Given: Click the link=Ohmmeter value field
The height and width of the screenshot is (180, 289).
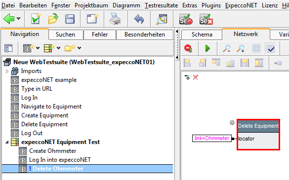Looking at the screenshot, I should pyautogui.click(x=212, y=138).
